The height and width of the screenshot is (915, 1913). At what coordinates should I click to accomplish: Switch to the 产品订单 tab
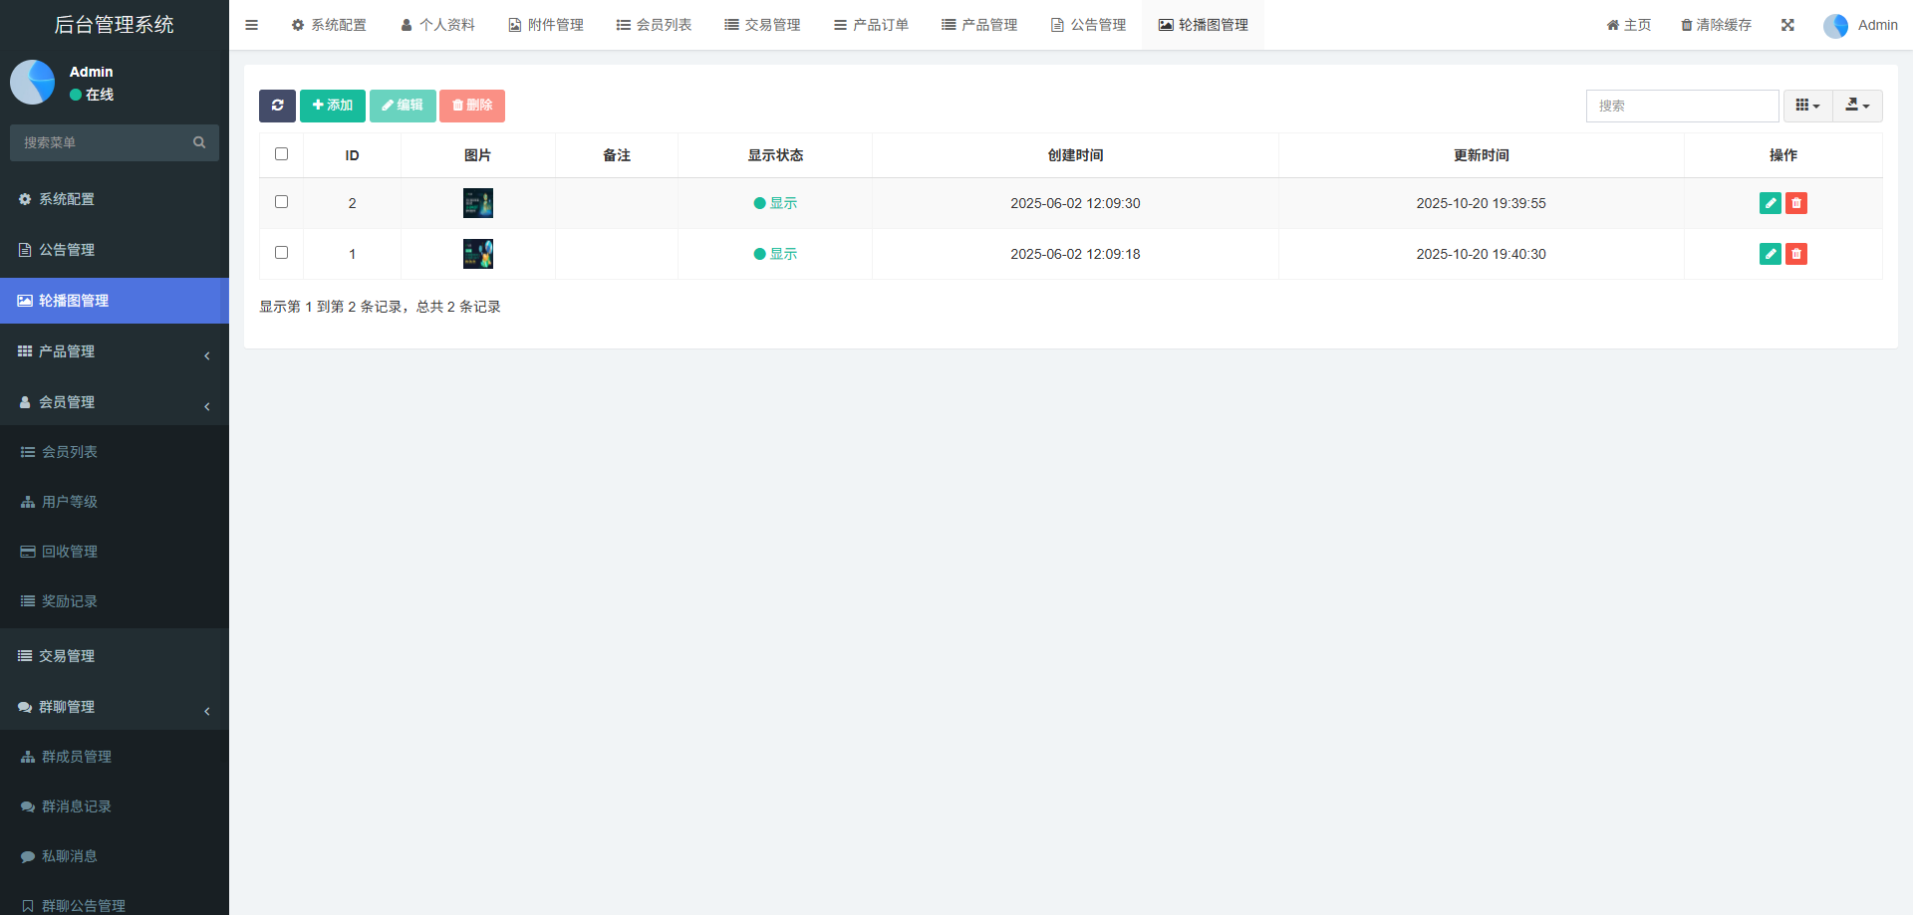pyautogui.click(x=871, y=25)
